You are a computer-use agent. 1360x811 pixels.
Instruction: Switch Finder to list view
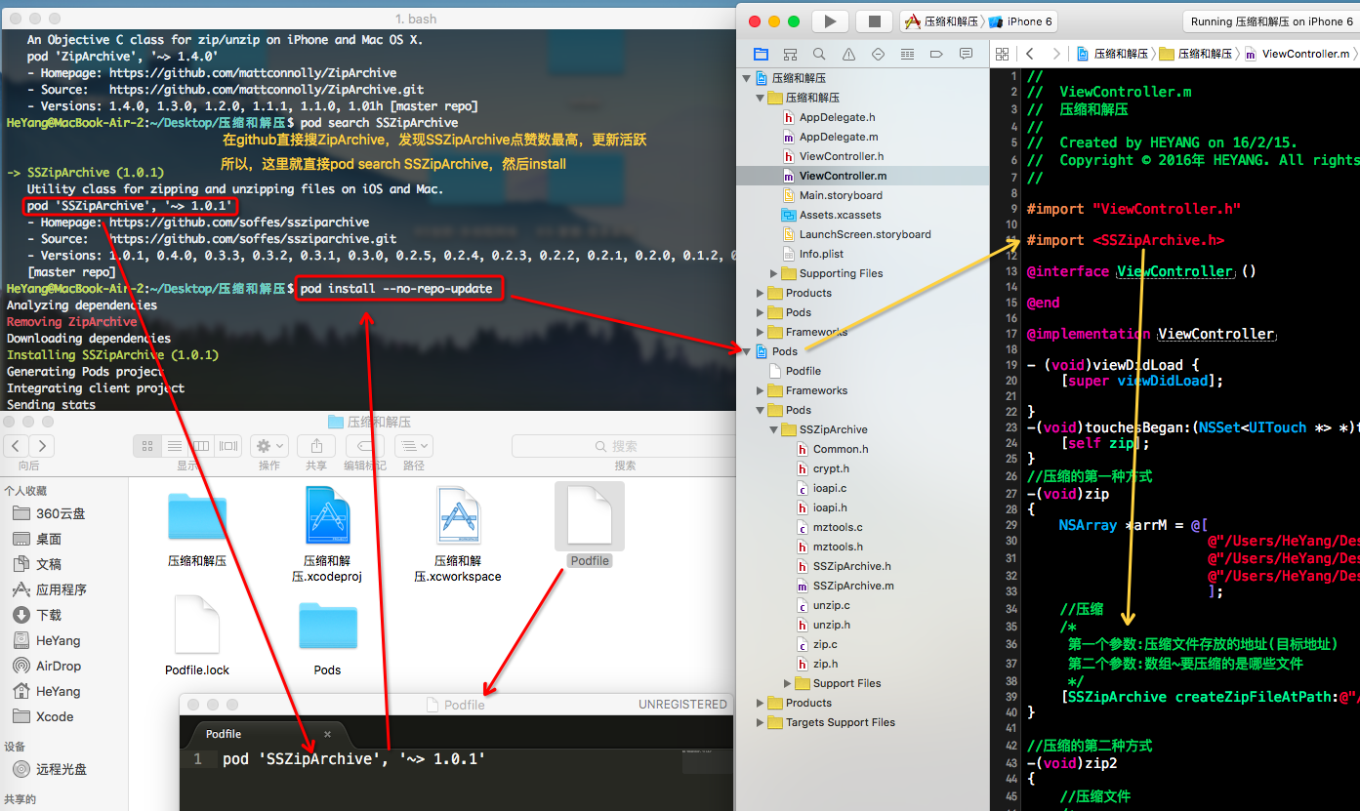point(175,446)
